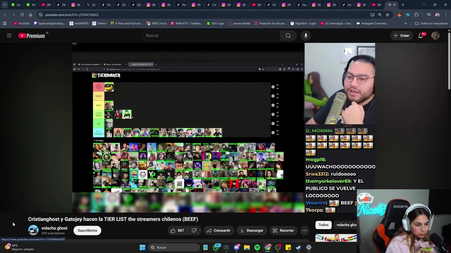This screenshot has height=253, width=451.
Task: Open WhatsApp from the taskbar
Action: point(216,247)
